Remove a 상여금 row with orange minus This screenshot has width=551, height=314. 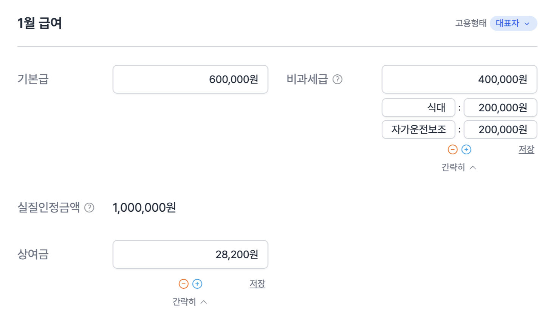click(x=183, y=284)
